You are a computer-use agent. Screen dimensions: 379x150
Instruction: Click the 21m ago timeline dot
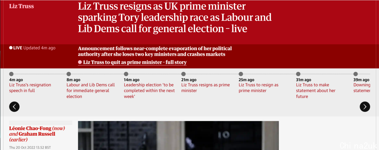coord(184,74)
